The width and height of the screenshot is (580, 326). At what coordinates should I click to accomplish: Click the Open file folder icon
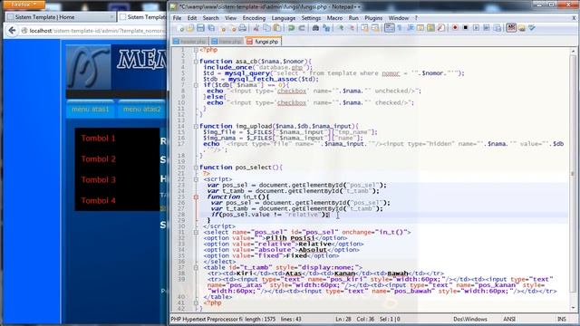190,28
